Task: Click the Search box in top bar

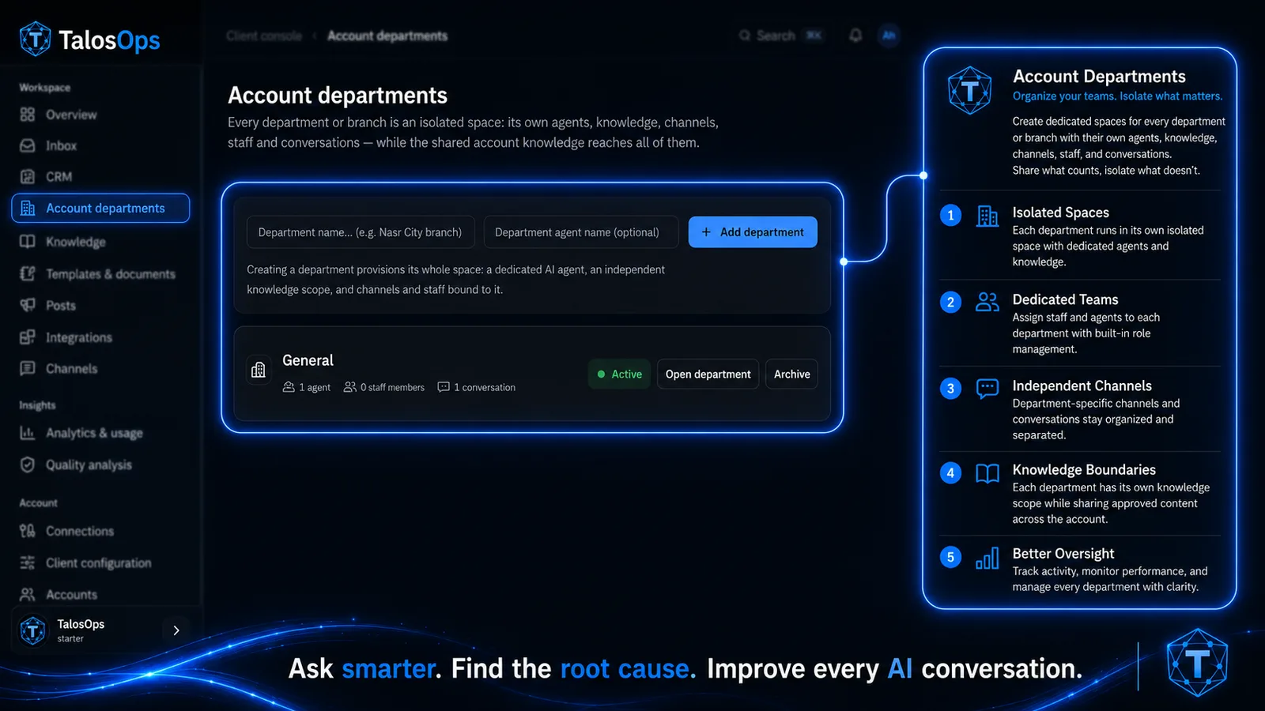Action: pos(781,36)
